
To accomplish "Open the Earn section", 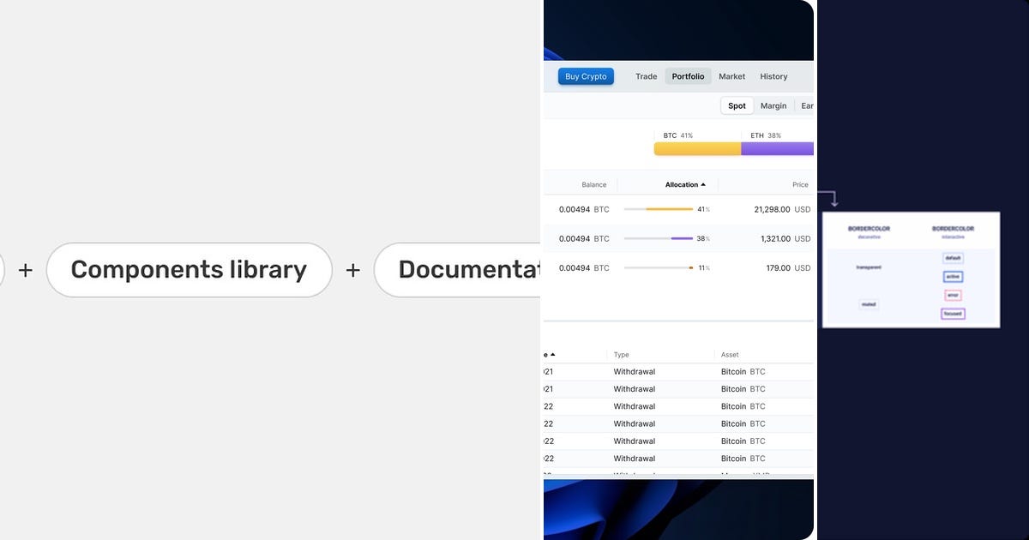I will click(x=807, y=105).
